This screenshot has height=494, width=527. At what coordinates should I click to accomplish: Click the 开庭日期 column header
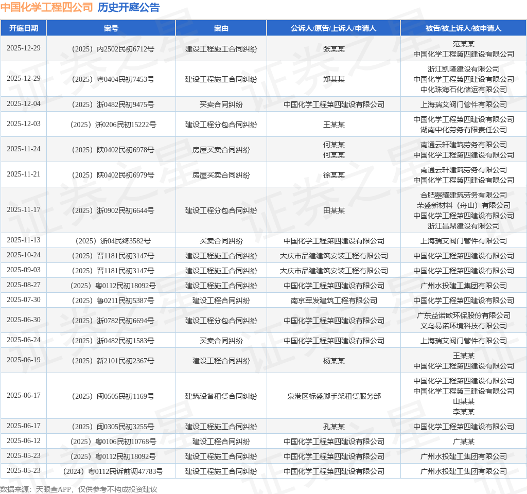[24, 28]
